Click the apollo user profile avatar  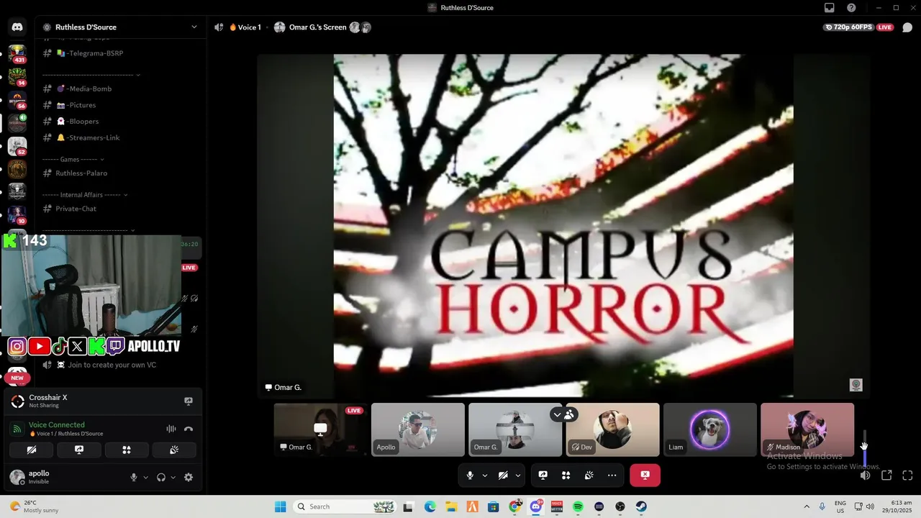point(17,477)
